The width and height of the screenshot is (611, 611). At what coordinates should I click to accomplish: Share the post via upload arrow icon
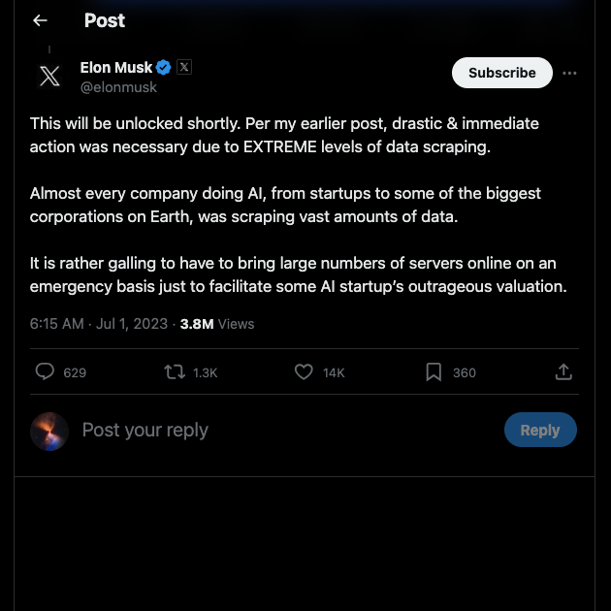[563, 371]
